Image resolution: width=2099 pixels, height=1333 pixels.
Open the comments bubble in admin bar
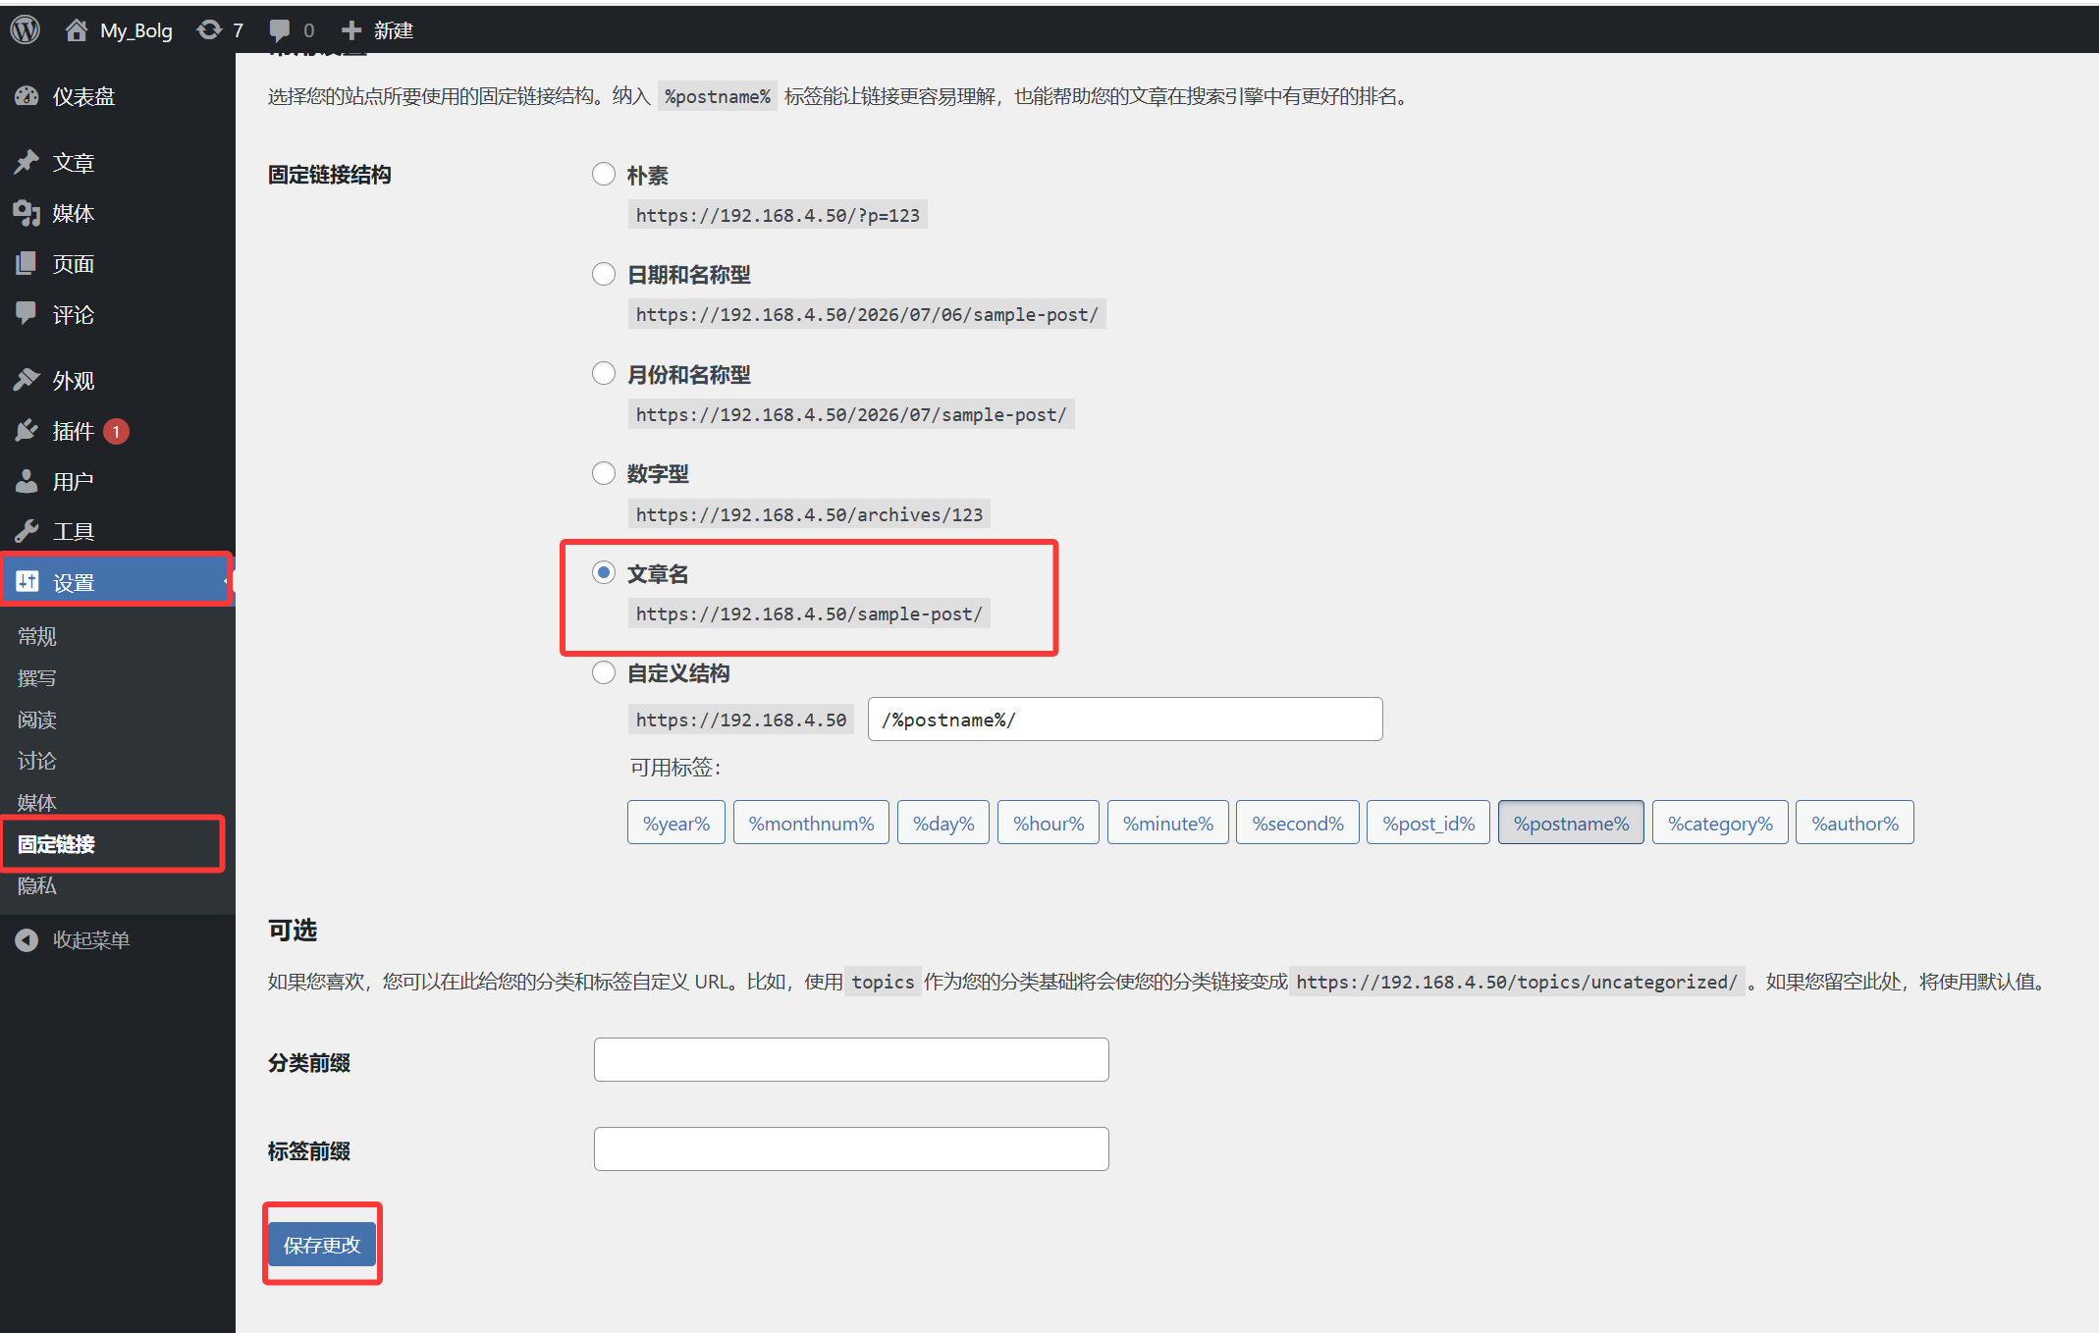point(280,31)
